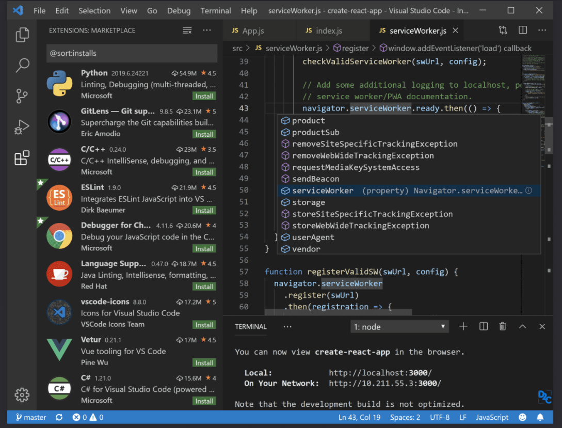The height and width of the screenshot is (428, 562).
Task: Open the terminal selector '1: node' dropdown
Action: coord(400,327)
